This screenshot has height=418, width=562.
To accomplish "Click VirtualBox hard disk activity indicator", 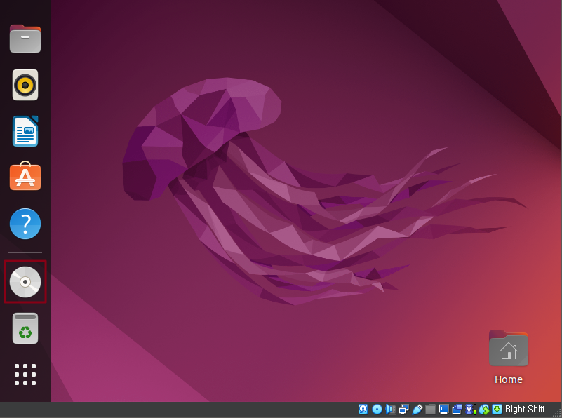I will (x=363, y=409).
